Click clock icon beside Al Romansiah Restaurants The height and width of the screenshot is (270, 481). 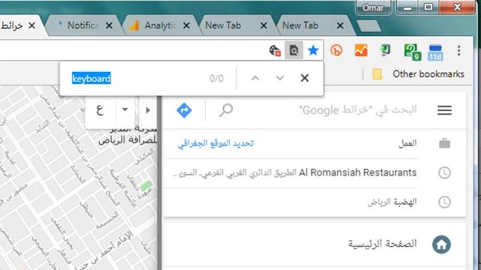(444, 172)
